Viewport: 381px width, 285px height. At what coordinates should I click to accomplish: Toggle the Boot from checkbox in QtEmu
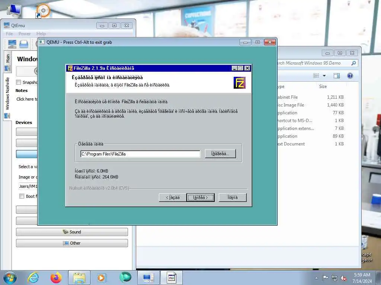click(22, 196)
